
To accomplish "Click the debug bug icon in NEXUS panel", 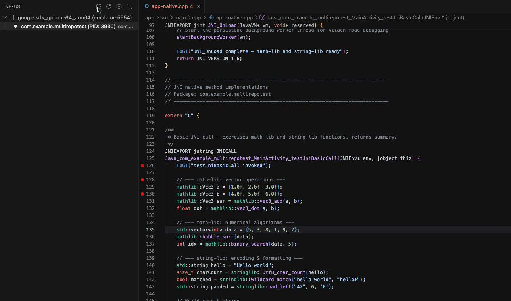I will pos(98,6).
